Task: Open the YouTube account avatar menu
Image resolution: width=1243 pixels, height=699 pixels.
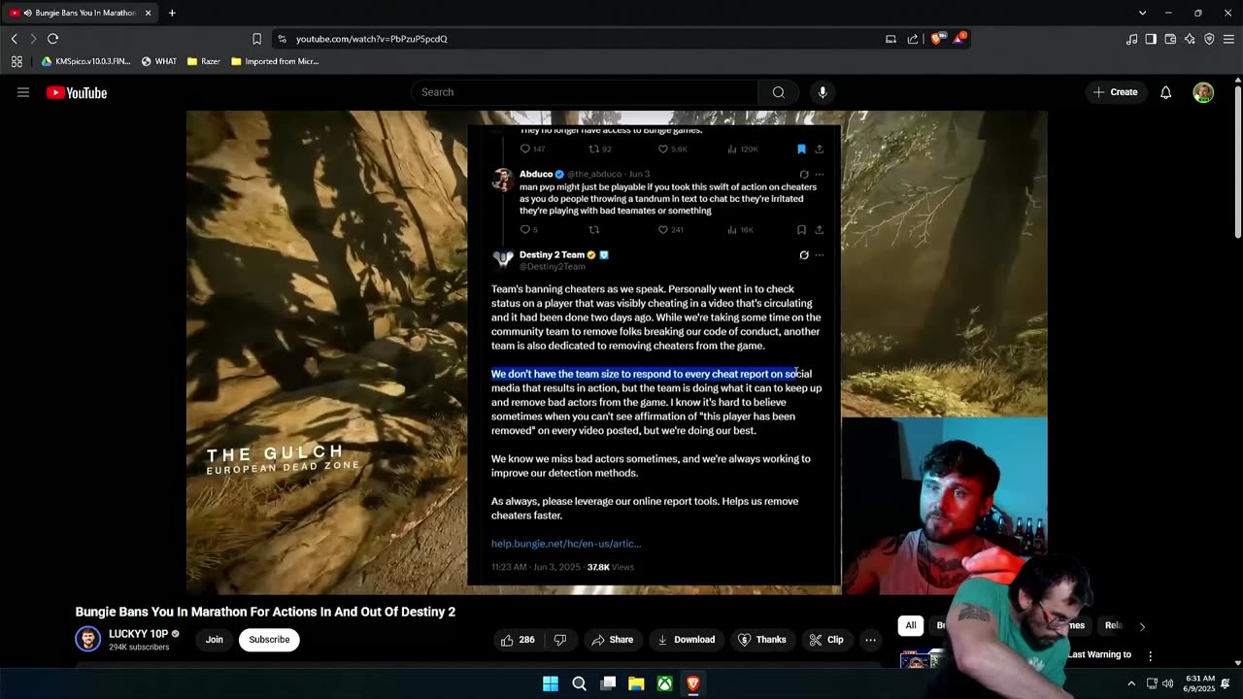Action: (x=1203, y=92)
